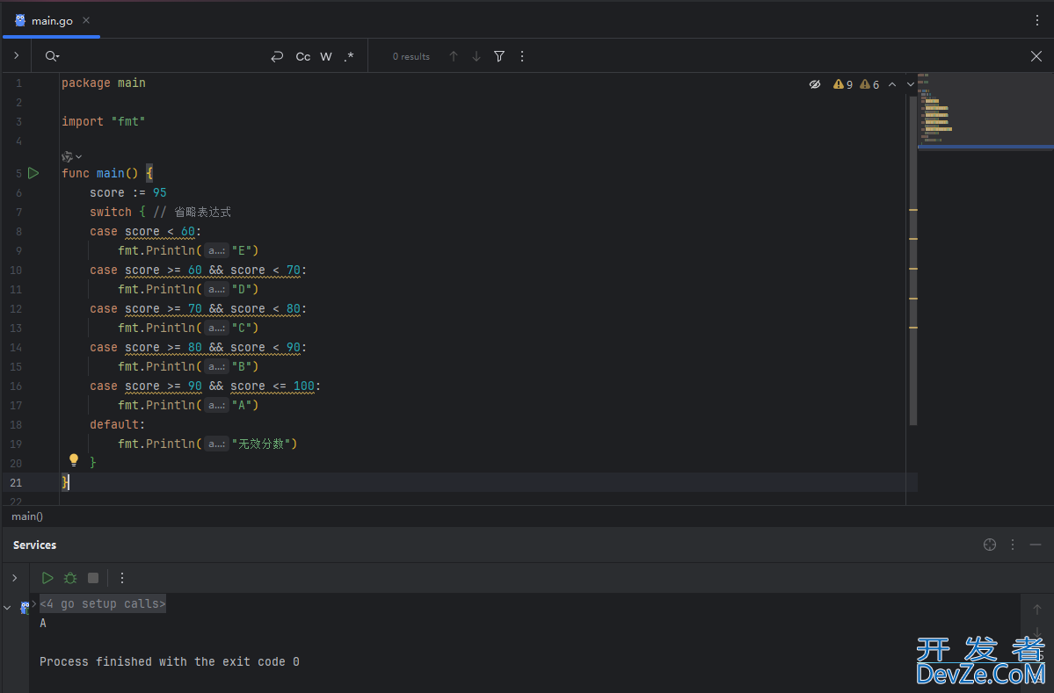This screenshot has height=693, width=1054.
Task: Open the search filter options
Action: tap(498, 56)
